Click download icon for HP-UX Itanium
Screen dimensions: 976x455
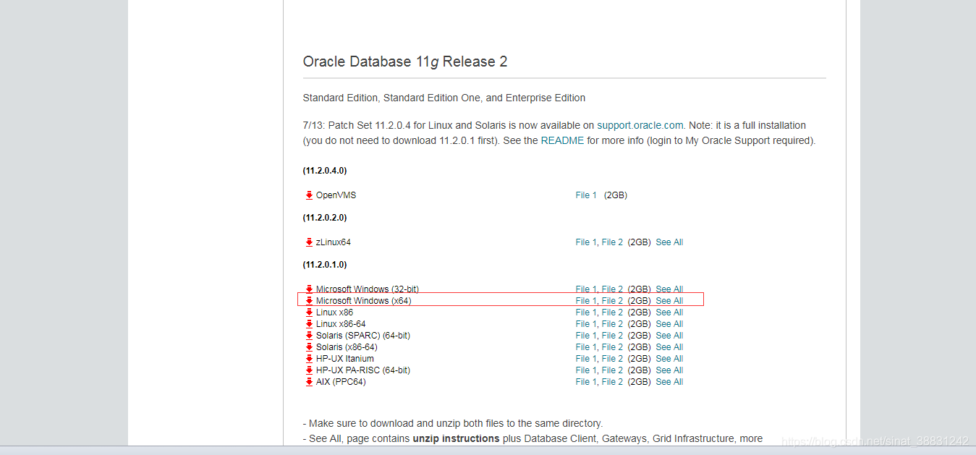[x=309, y=359]
